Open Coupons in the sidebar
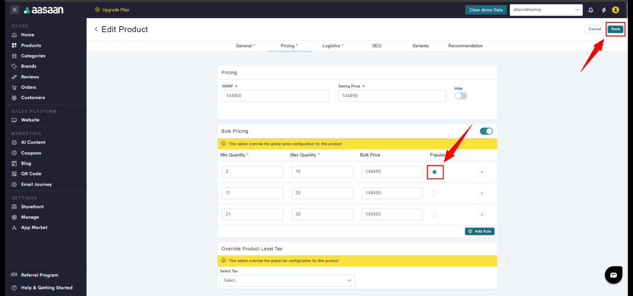 pyautogui.click(x=31, y=153)
